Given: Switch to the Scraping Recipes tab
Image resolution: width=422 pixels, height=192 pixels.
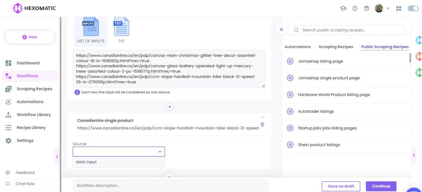Looking at the screenshot, I should (x=336, y=47).
